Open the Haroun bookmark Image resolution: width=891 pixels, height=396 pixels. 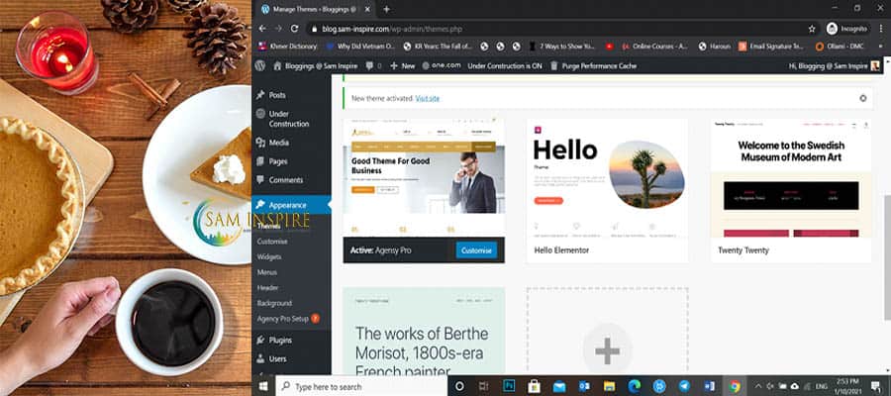(714, 47)
